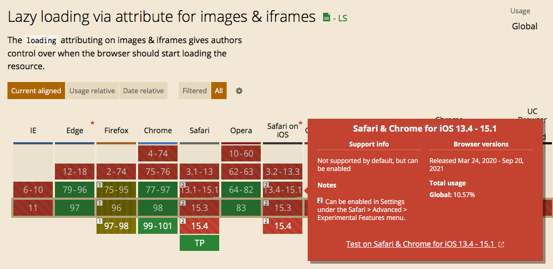Select the Safari on iOS 13.4-15.1 cell
Screen dimensions: 553x269
[283, 190]
